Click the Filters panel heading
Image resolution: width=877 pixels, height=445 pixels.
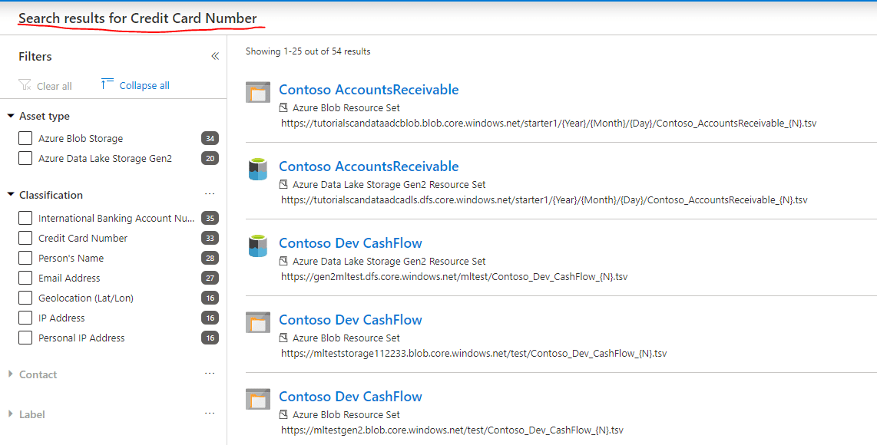(35, 57)
